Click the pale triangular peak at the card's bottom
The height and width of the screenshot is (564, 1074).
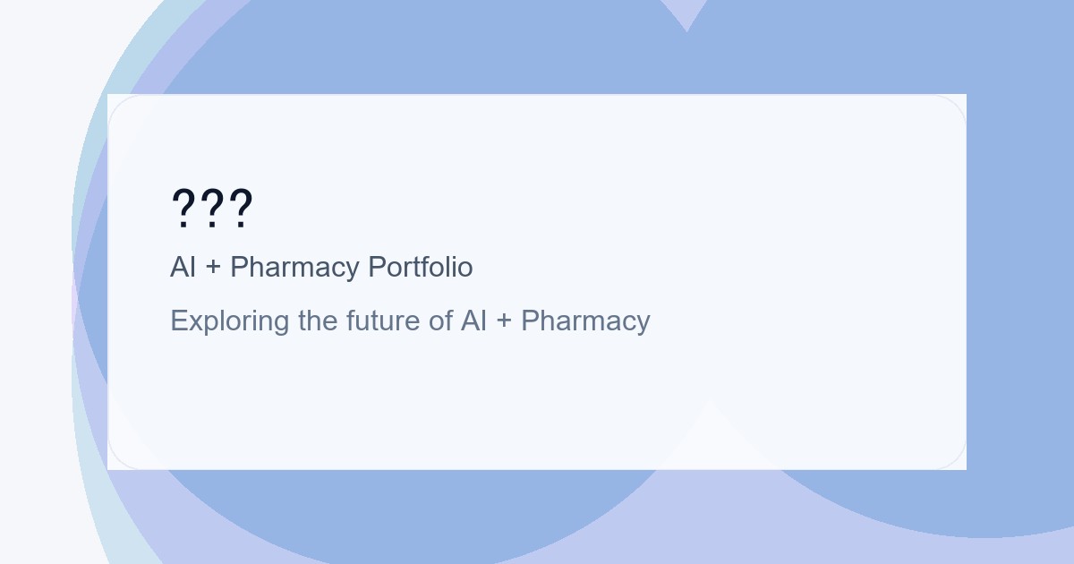[x=710, y=430]
